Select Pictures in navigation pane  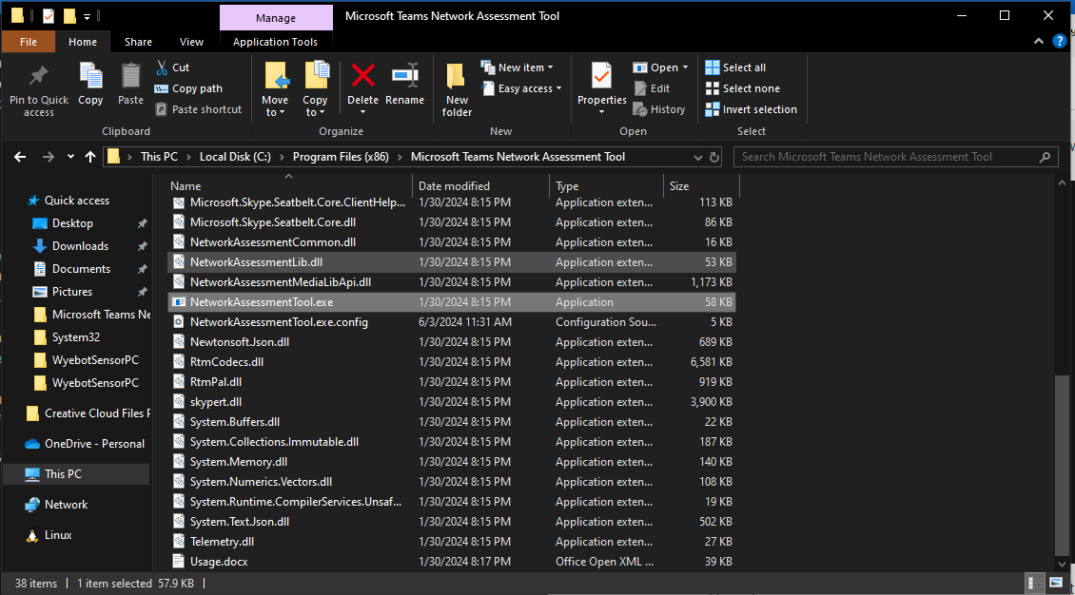72,291
